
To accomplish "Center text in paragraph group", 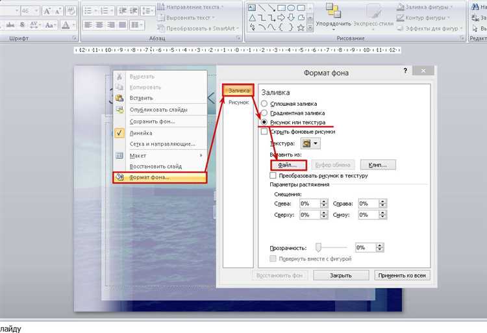I will 99,25.
